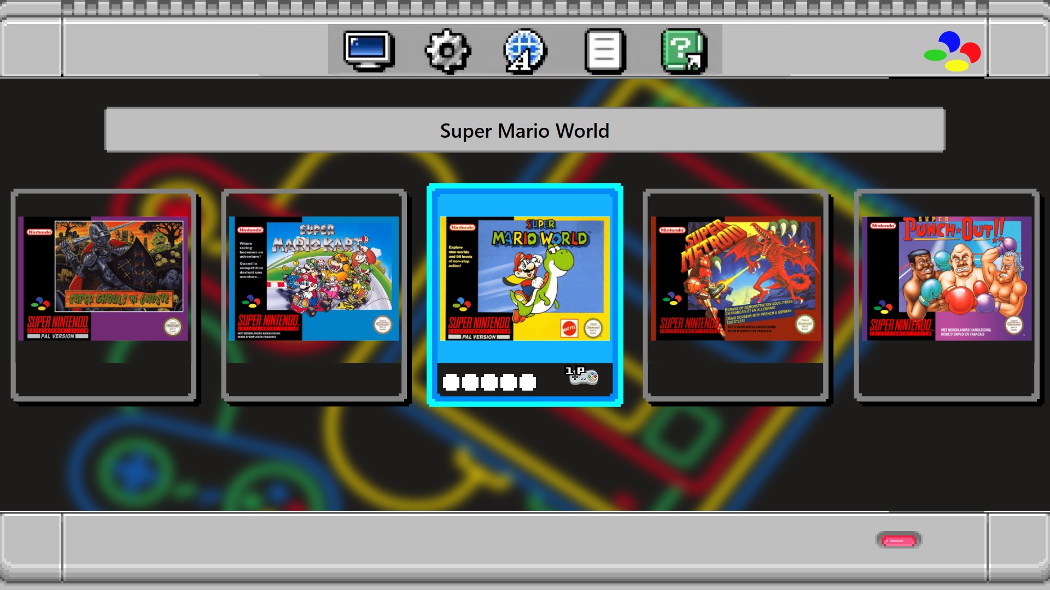Click the Super Mario World title bar
The image size is (1050, 590).
524,130
